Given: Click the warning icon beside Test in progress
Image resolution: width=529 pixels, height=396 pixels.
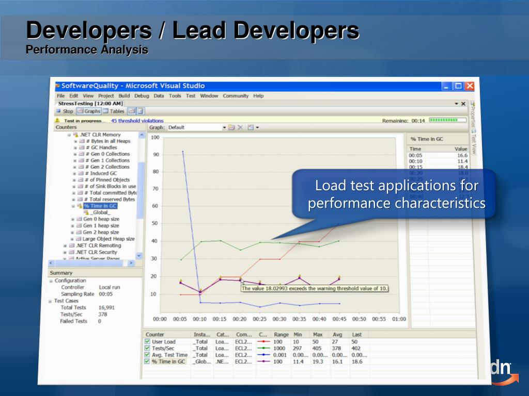Looking at the screenshot, I should (58, 120).
